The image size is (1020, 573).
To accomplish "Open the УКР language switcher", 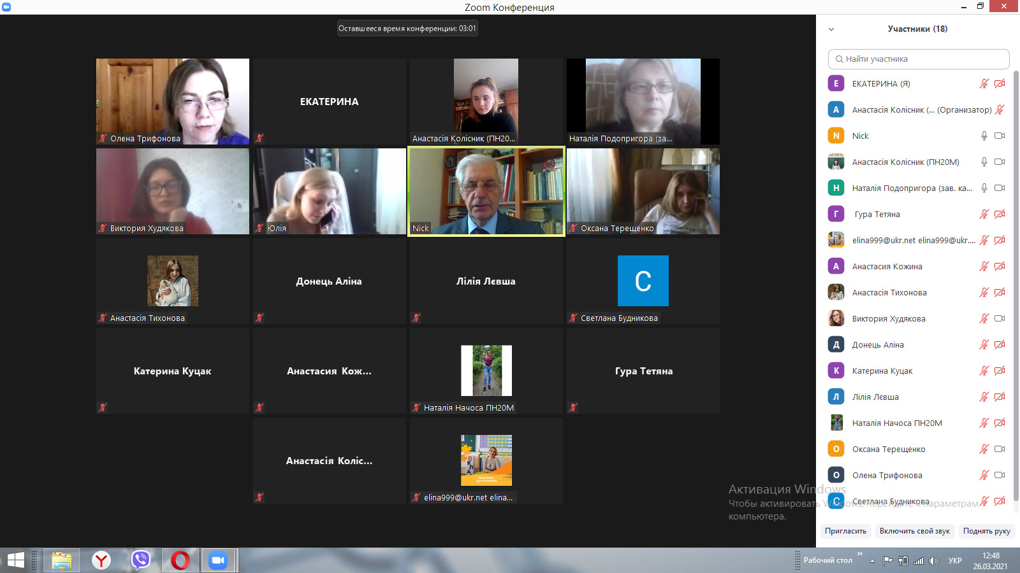I will coord(954,561).
